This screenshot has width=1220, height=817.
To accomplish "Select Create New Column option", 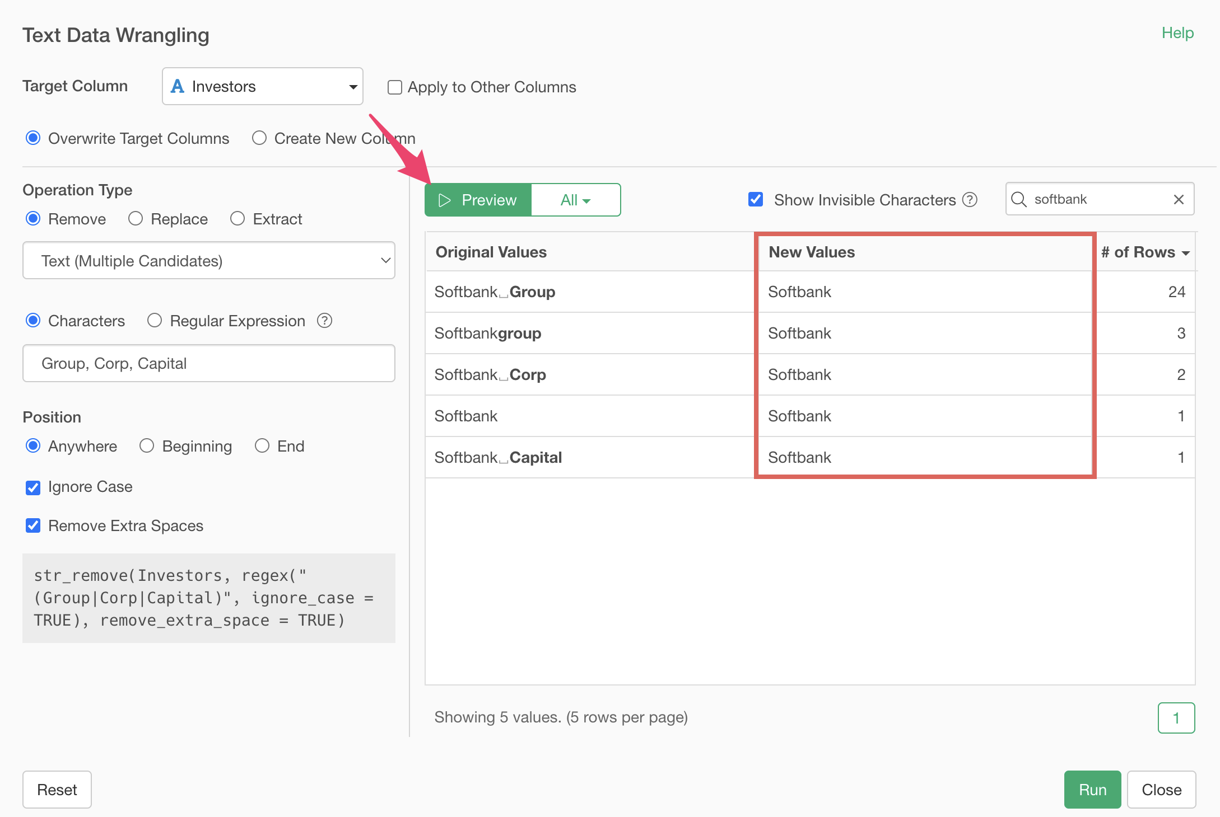I will (259, 138).
